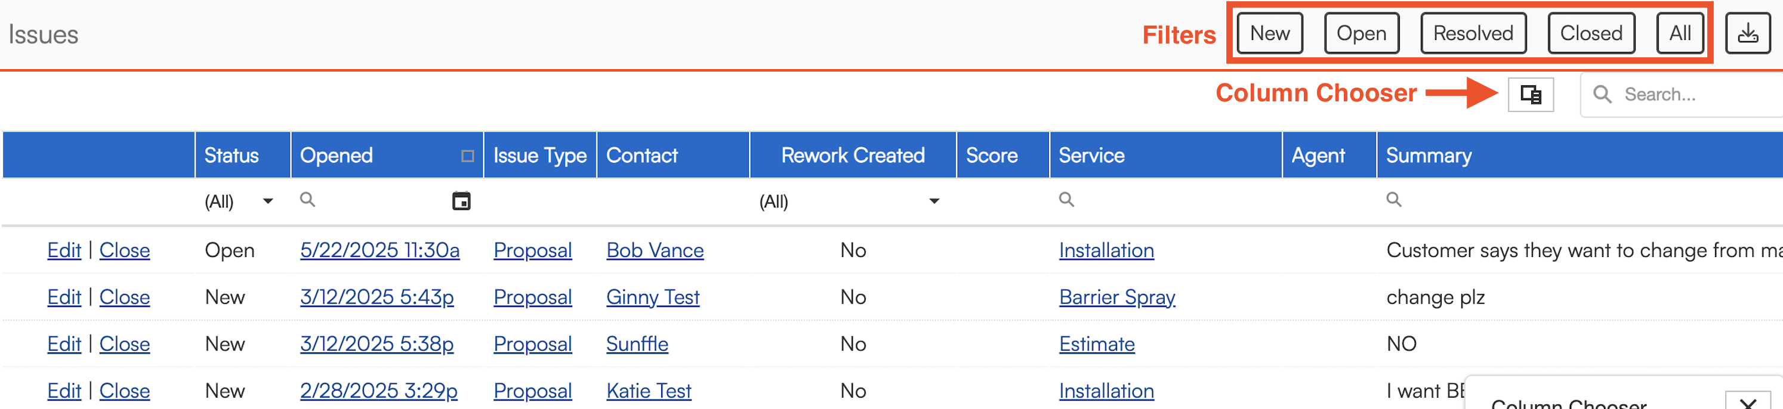Sort by the Score column header
Viewport: 1783px width, 409px height.
point(991,156)
